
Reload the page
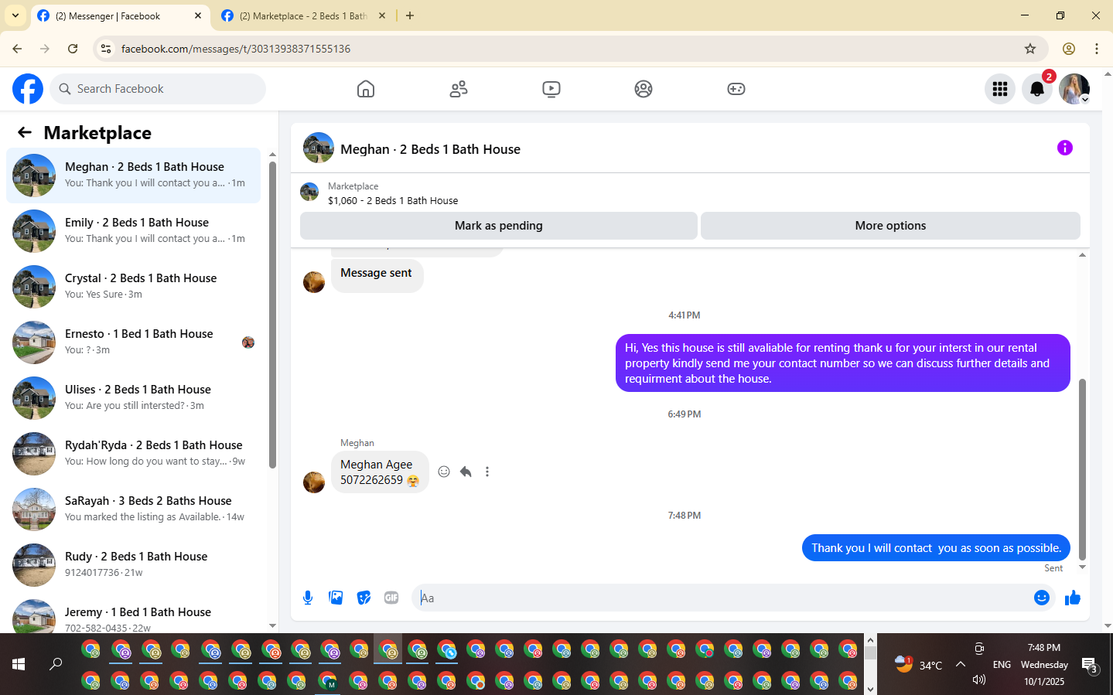(x=73, y=49)
